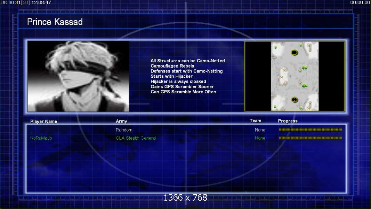Click 'Starts with Hijacker' ability line
Image resolution: width=371 pixels, height=209 pixels.
(171, 76)
